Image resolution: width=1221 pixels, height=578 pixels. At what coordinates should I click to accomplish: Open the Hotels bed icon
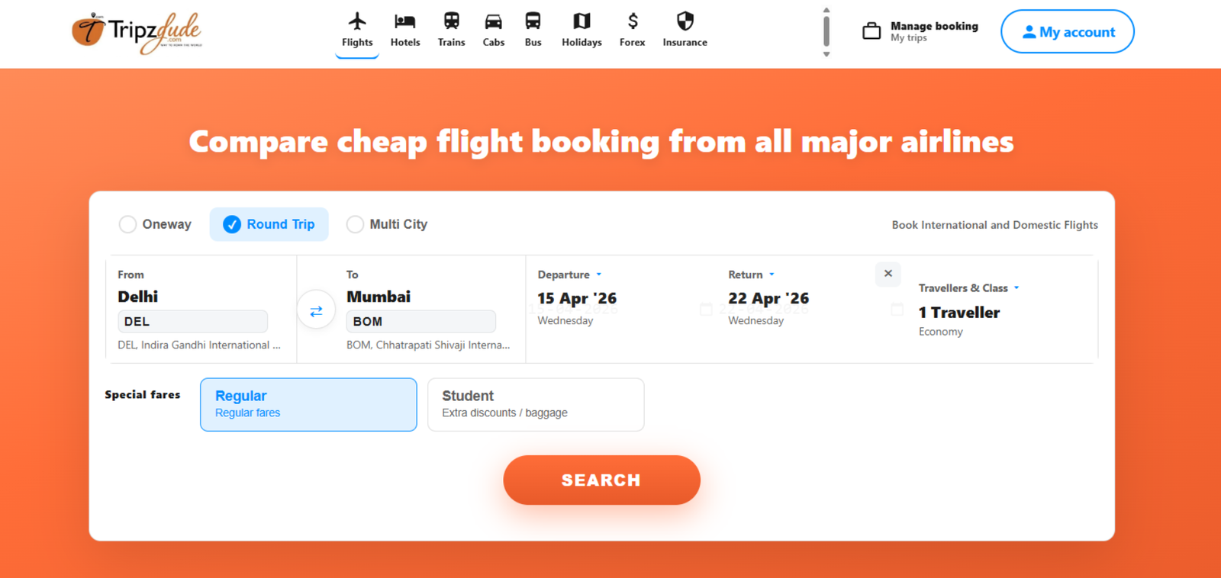pos(404,21)
